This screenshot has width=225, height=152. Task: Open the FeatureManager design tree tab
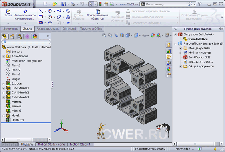tap(4, 36)
